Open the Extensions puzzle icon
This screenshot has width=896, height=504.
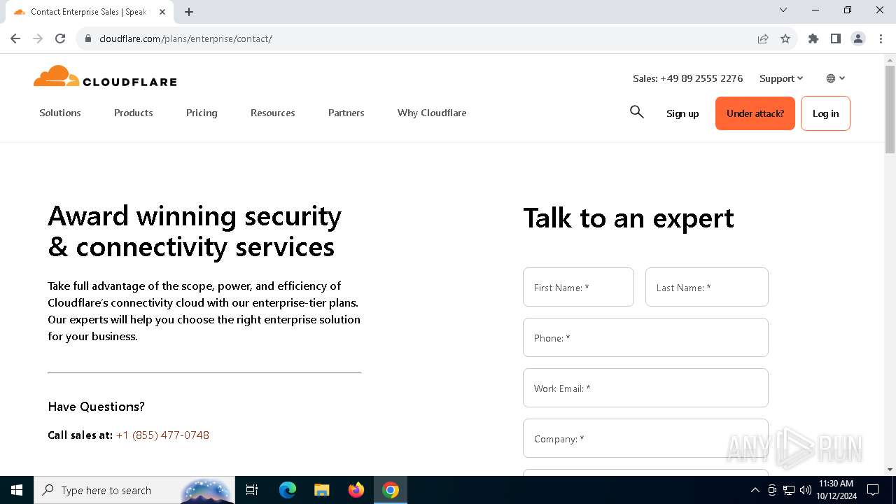pos(813,38)
